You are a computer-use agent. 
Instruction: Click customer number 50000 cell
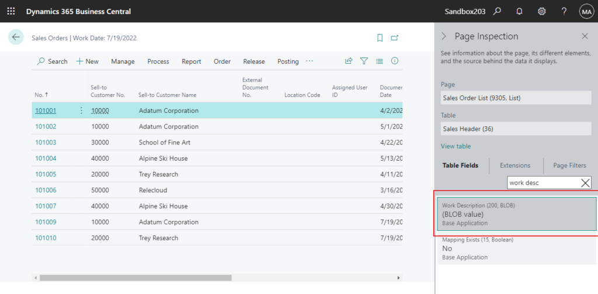pos(100,190)
